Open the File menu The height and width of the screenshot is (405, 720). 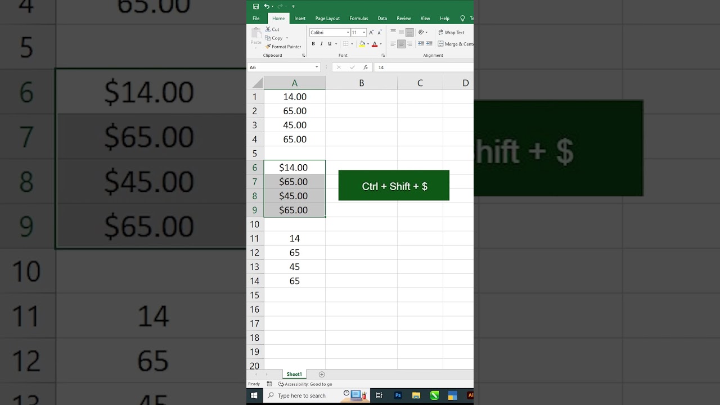(256, 19)
